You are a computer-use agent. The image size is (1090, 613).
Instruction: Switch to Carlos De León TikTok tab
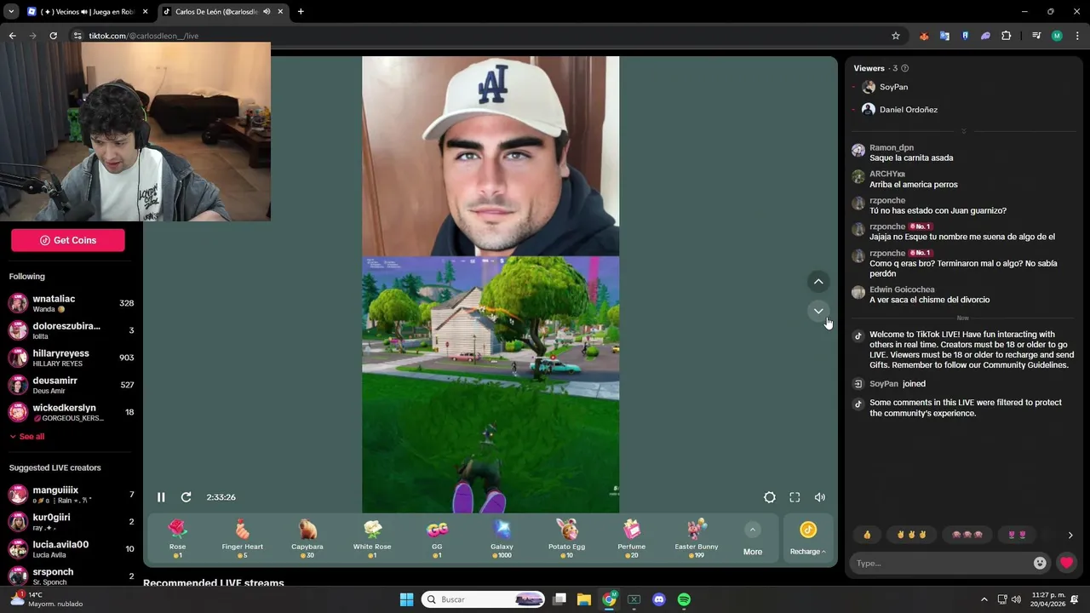point(215,12)
